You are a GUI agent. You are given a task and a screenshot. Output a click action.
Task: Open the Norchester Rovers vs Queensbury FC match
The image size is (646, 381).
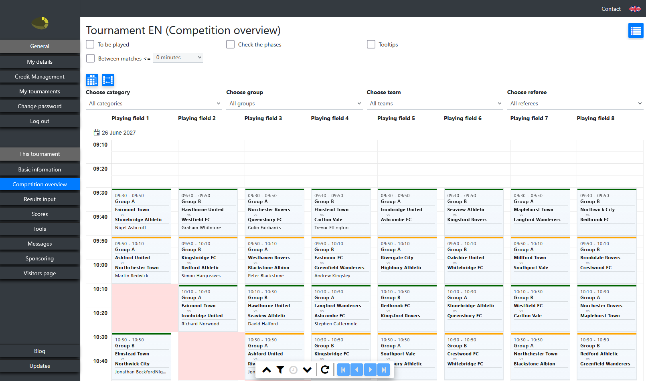tap(275, 212)
